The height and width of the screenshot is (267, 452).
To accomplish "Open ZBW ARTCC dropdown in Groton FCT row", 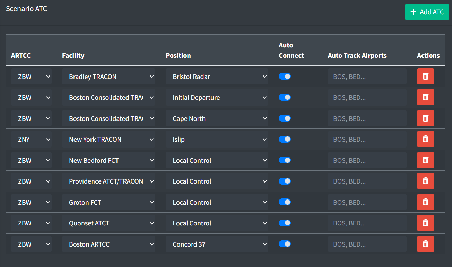I will (31, 202).
